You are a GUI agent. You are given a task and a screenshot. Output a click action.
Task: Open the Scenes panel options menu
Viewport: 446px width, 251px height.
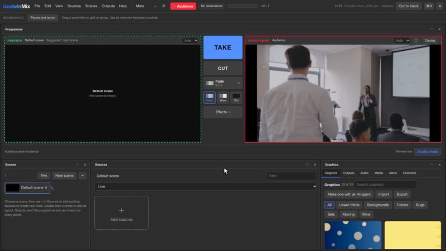click(77, 165)
